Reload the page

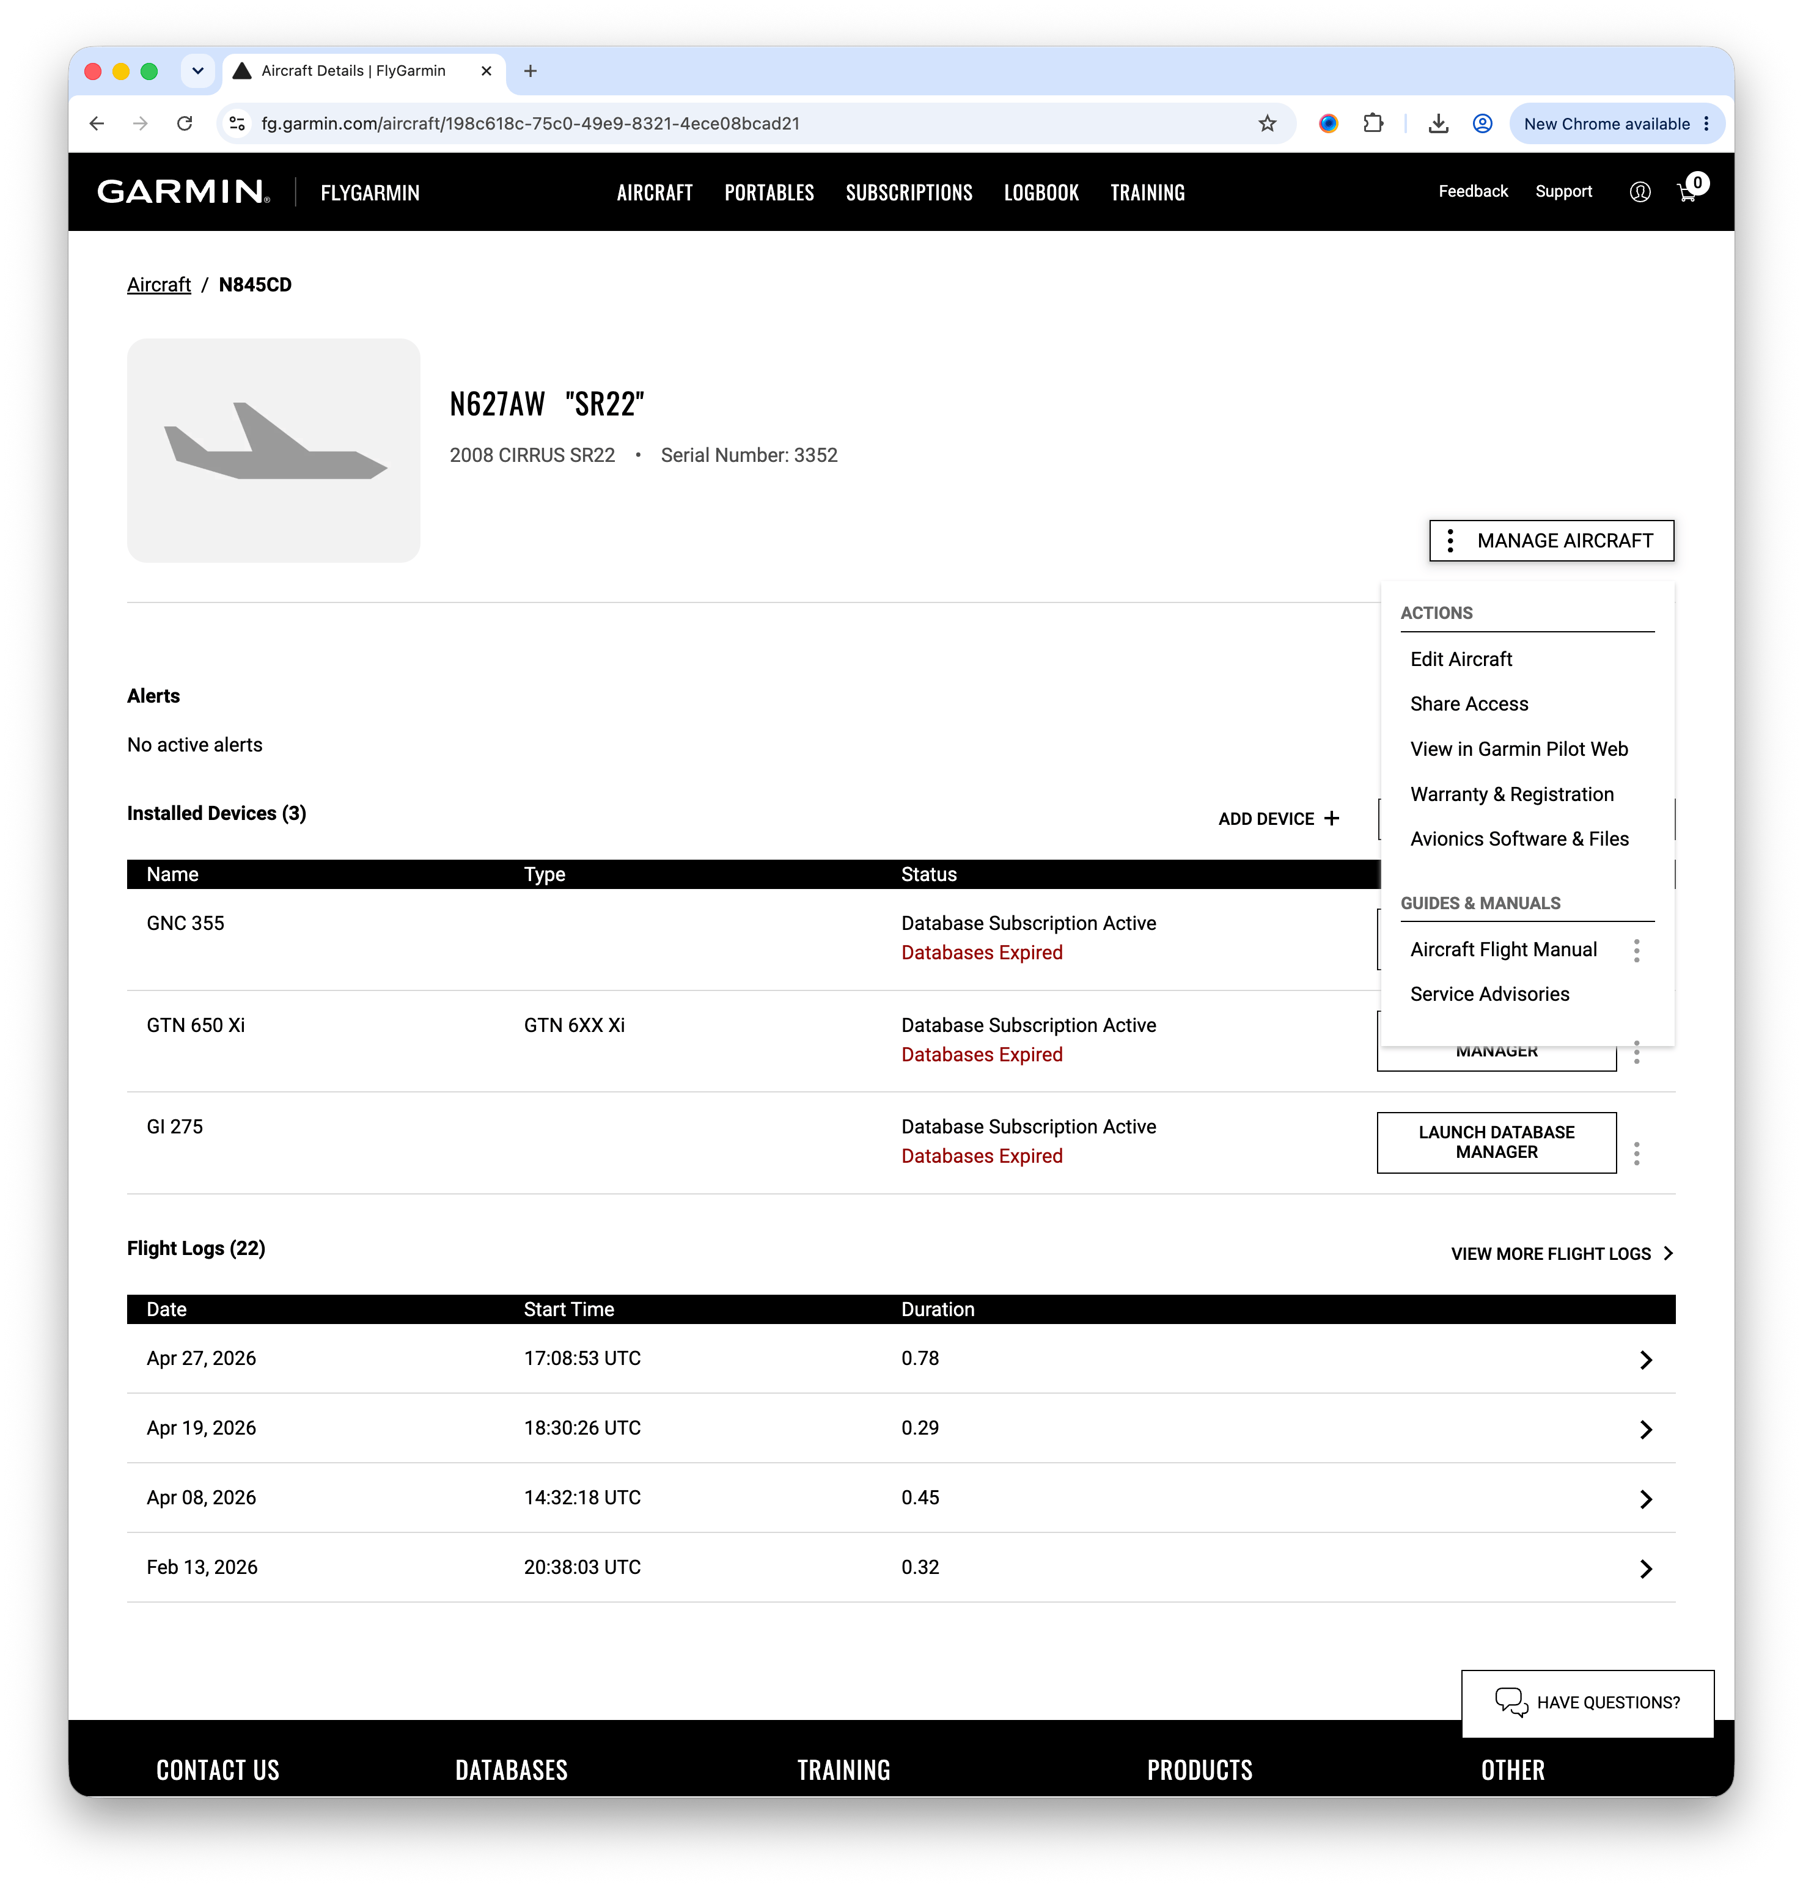click(x=185, y=124)
